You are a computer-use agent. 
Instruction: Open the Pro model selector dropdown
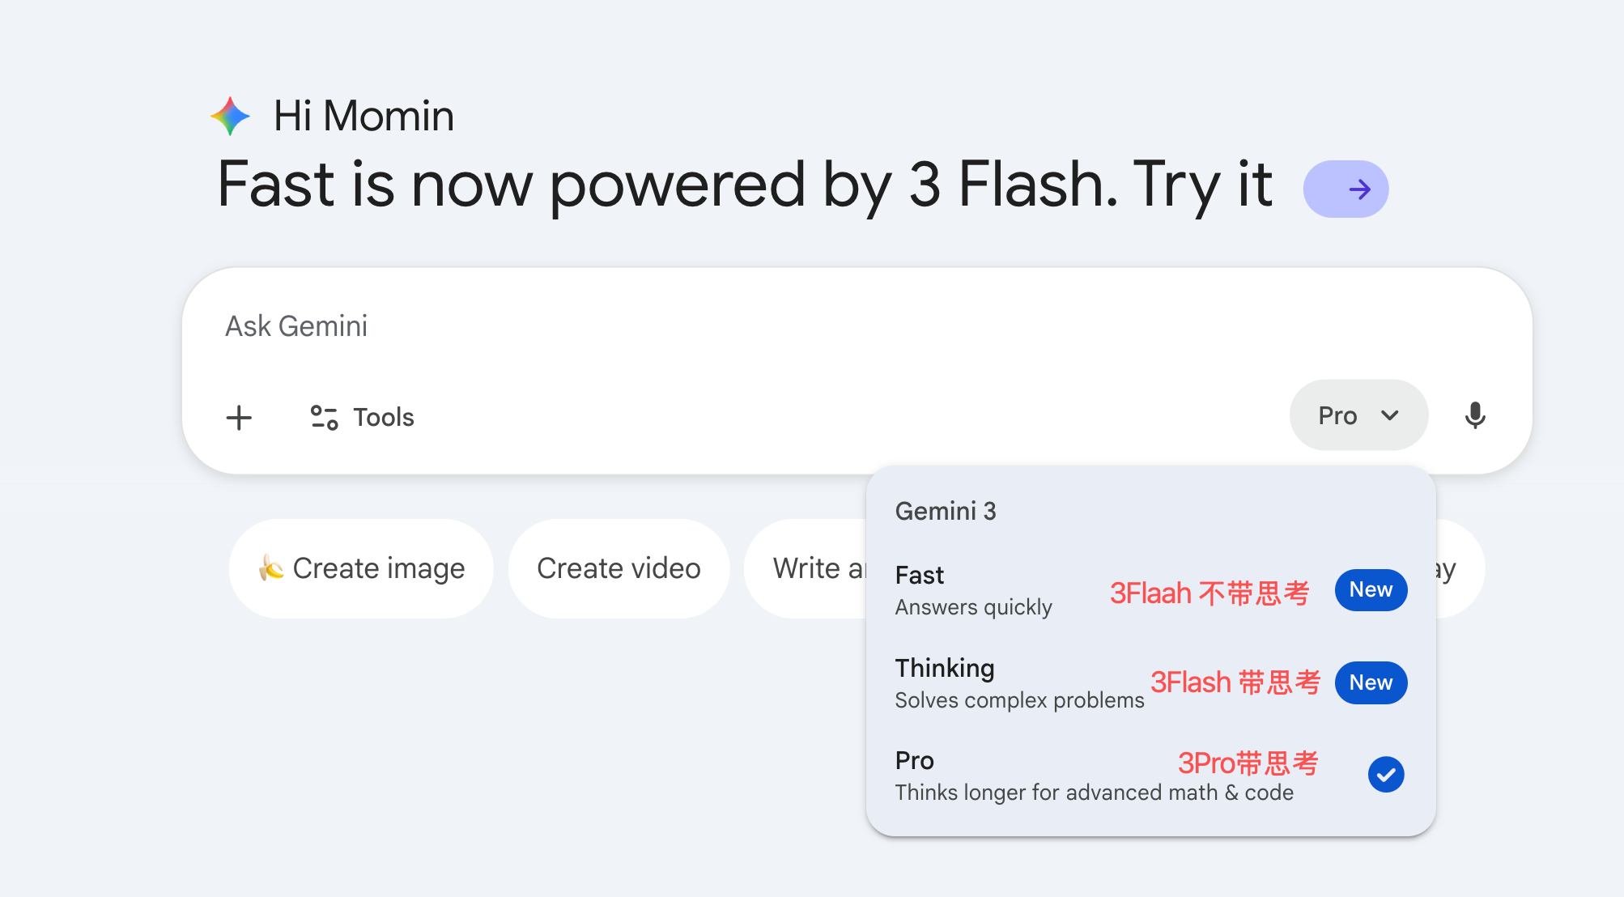tap(1358, 416)
